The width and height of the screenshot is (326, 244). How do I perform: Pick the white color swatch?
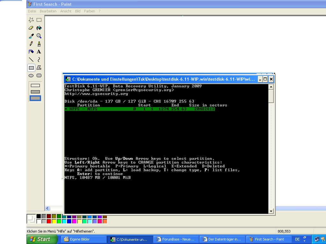tap(39, 221)
